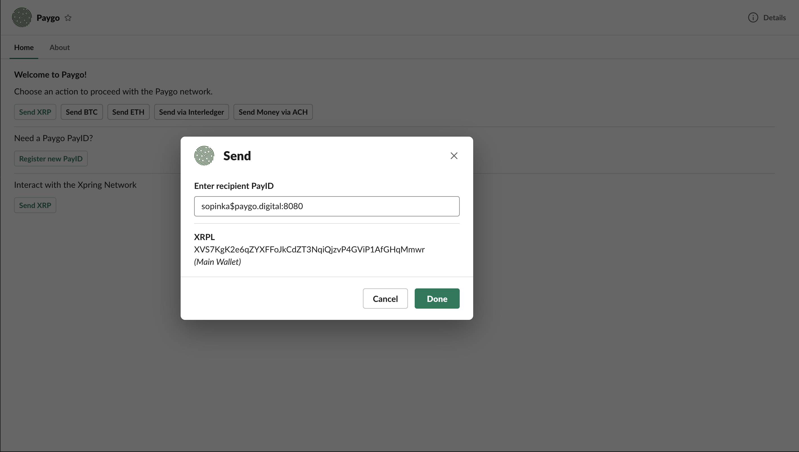Click the recipient PayID input field
The image size is (799, 452).
tap(327, 206)
